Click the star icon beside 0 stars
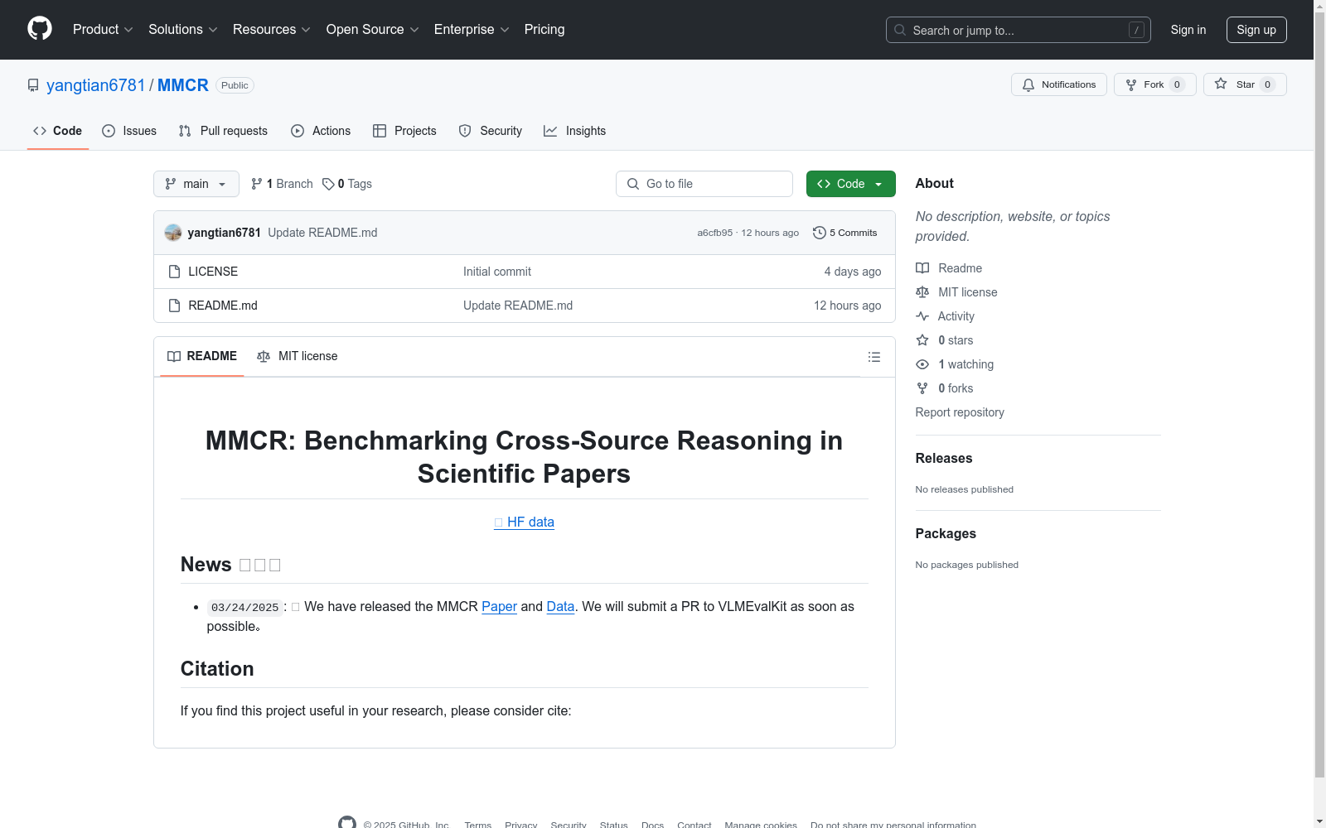 point(922,340)
